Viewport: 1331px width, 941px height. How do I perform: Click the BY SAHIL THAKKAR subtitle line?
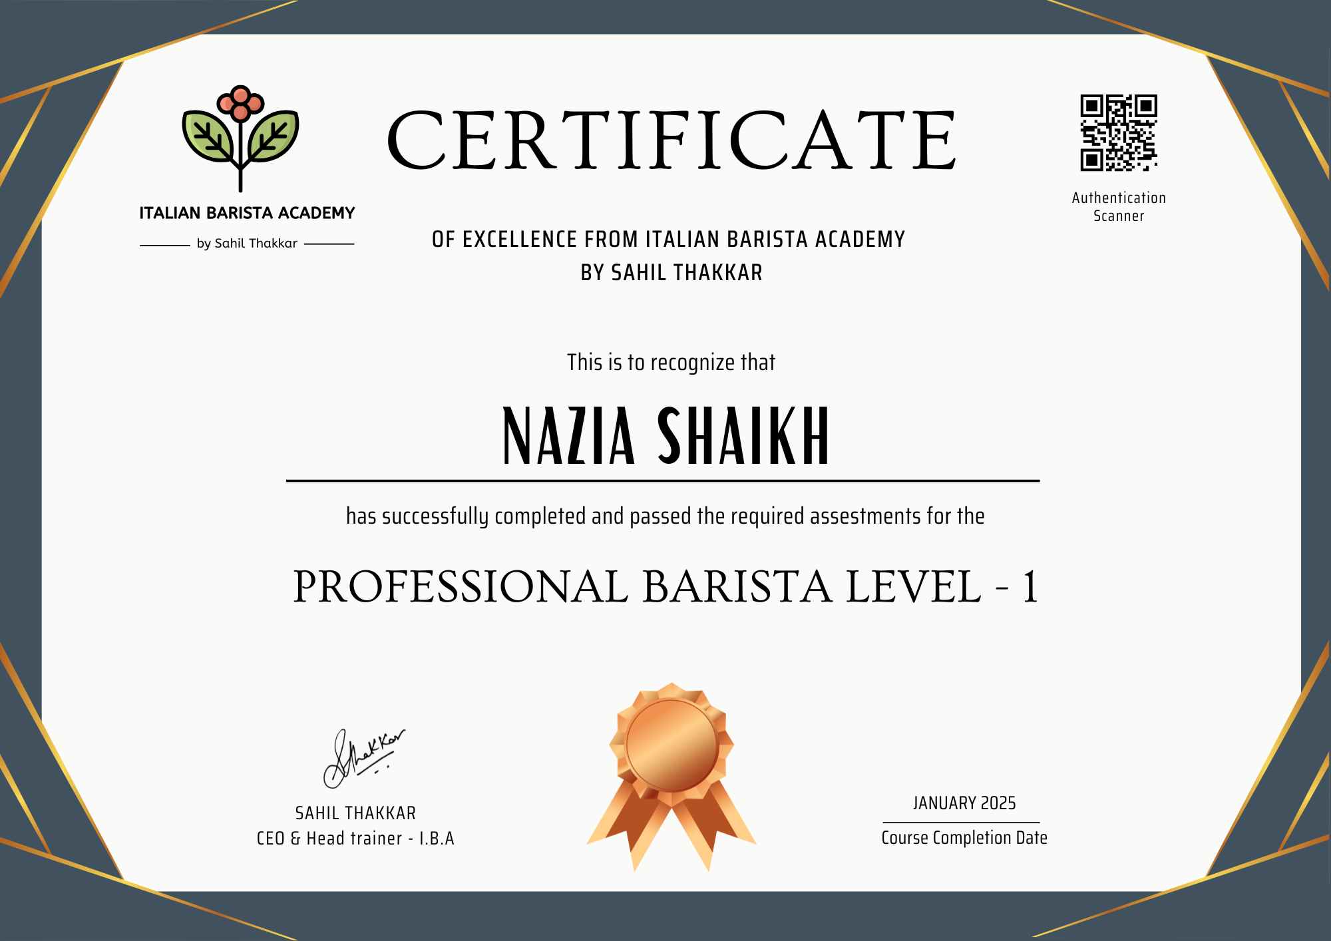[x=671, y=273]
